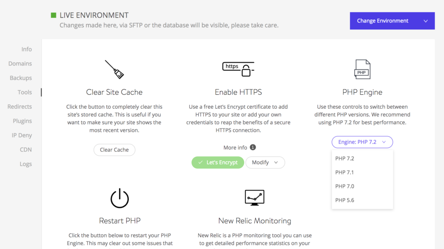Open the Domains sidebar section
The image size is (444, 249).
tap(20, 64)
